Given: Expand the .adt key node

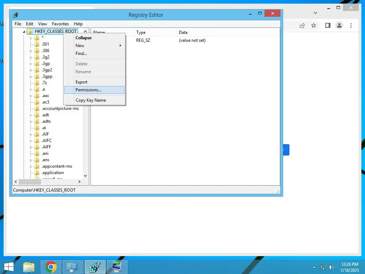Looking at the screenshot, I should pyautogui.click(x=31, y=115).
